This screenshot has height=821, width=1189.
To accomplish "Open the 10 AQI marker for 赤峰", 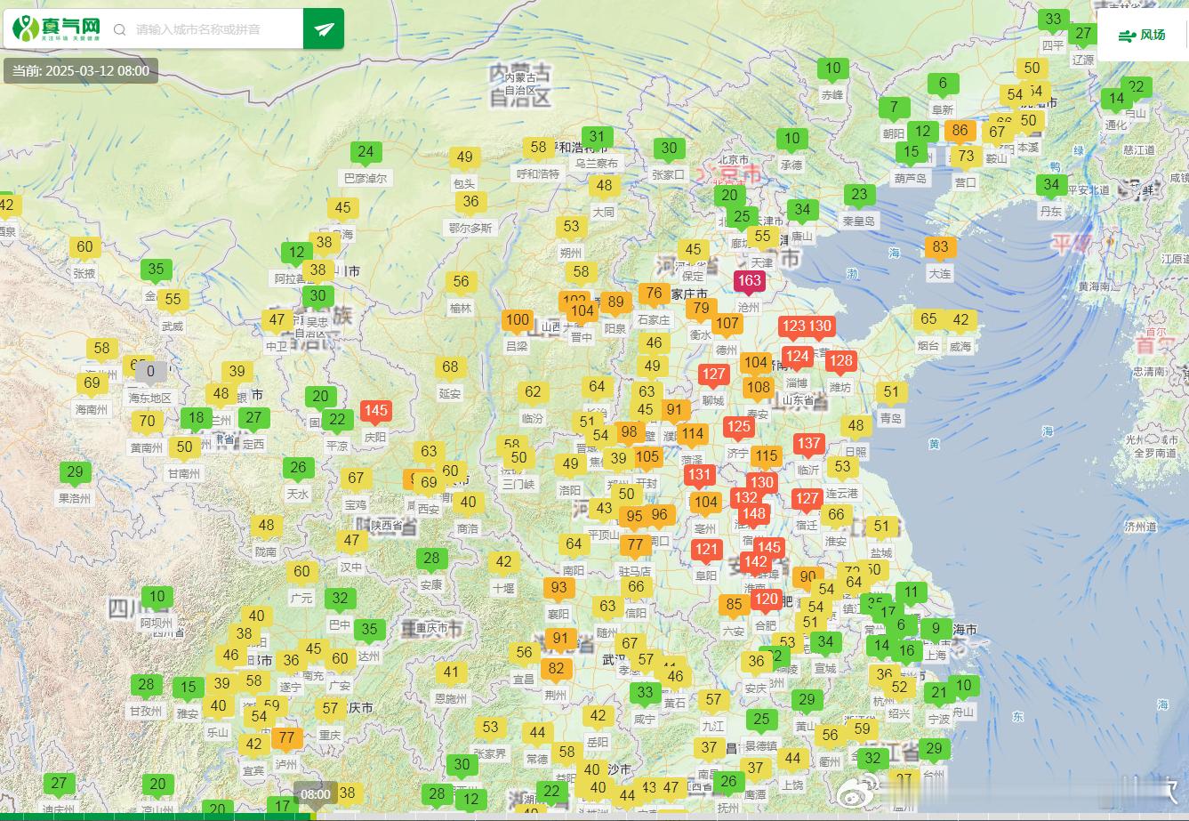I will (x=833, y=69).
